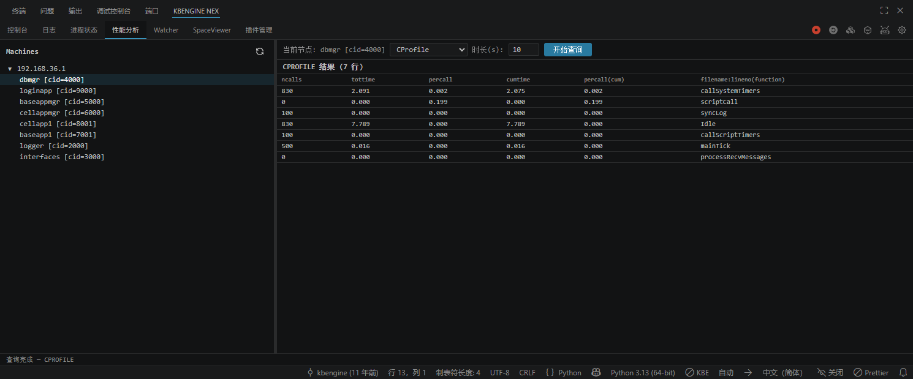The height and width of the screenshot is (379, 913).
Task: Collapse the 192.168.36.1 machine node
Action: (x=10, y=69)
